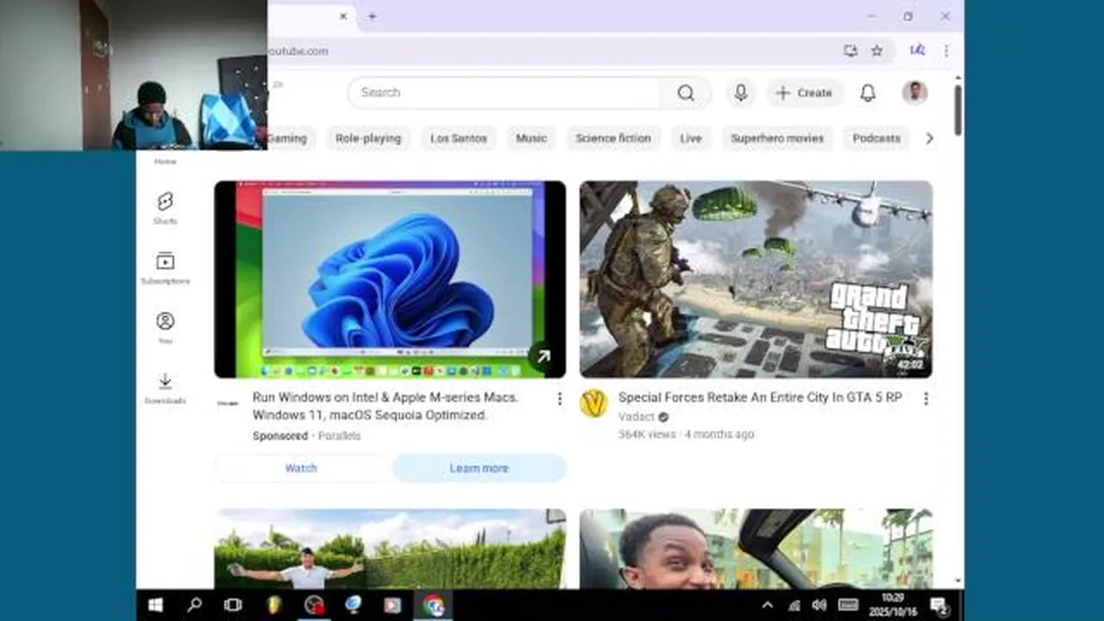Image resolution: width=1104 pixels, height=621 pixels.
Task: Click the Learn more button
Action: [x=479, y=468]
